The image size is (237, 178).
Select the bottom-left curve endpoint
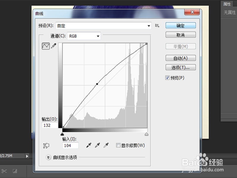pos(63,127)
